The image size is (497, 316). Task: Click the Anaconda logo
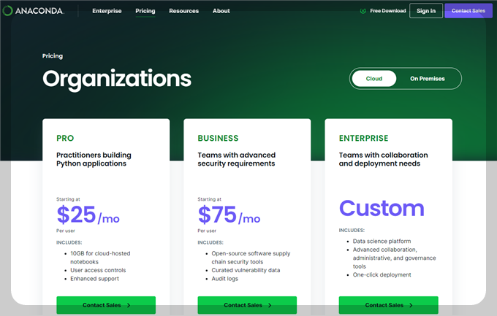[x=34, y=11]
